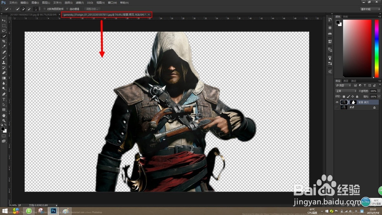
Task: Select the Horizontal Type tool
Action: click(x=4, y=99)
